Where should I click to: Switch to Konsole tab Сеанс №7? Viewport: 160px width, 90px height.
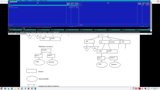click(x=45, y=32)
